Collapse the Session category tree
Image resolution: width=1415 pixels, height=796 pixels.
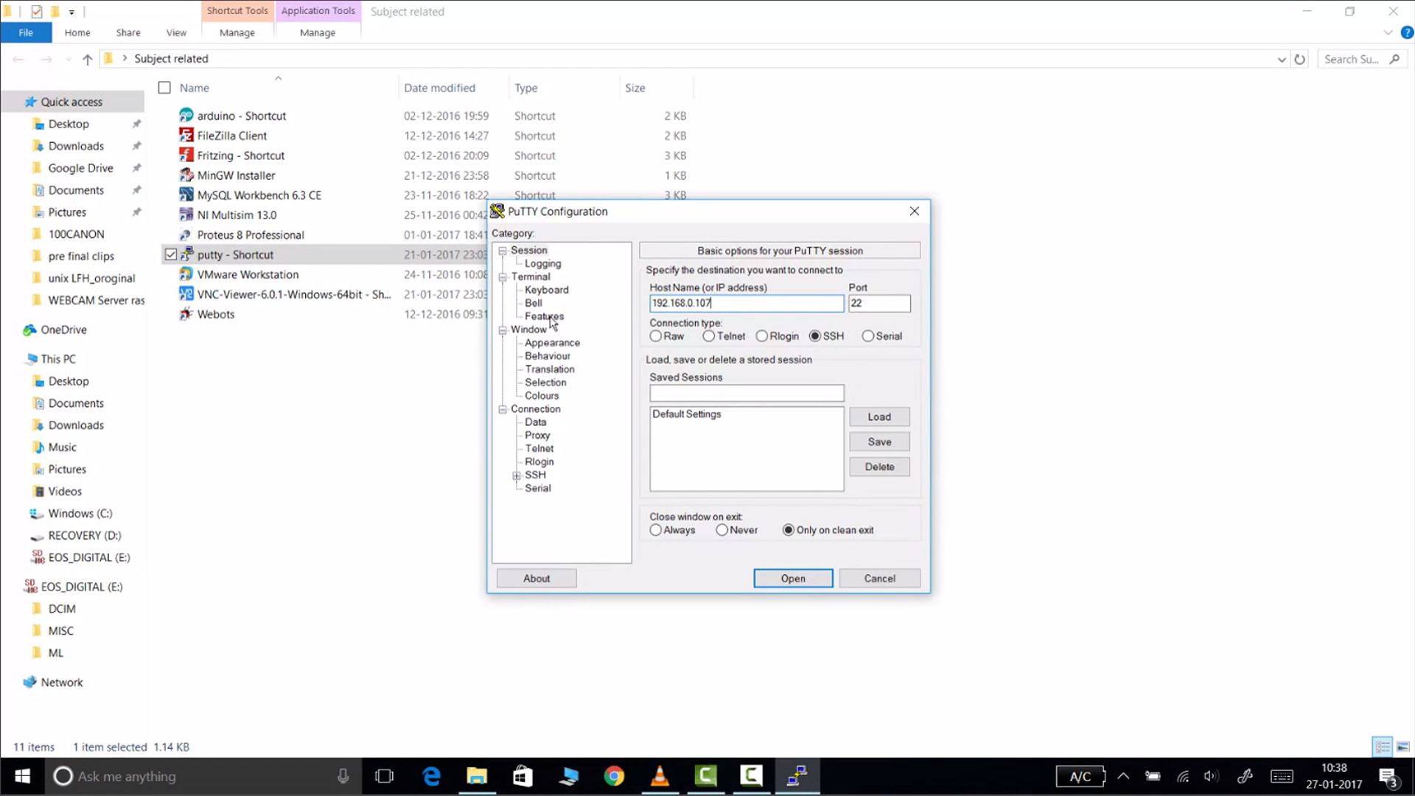pyautogui.click(x=503, y=250)
